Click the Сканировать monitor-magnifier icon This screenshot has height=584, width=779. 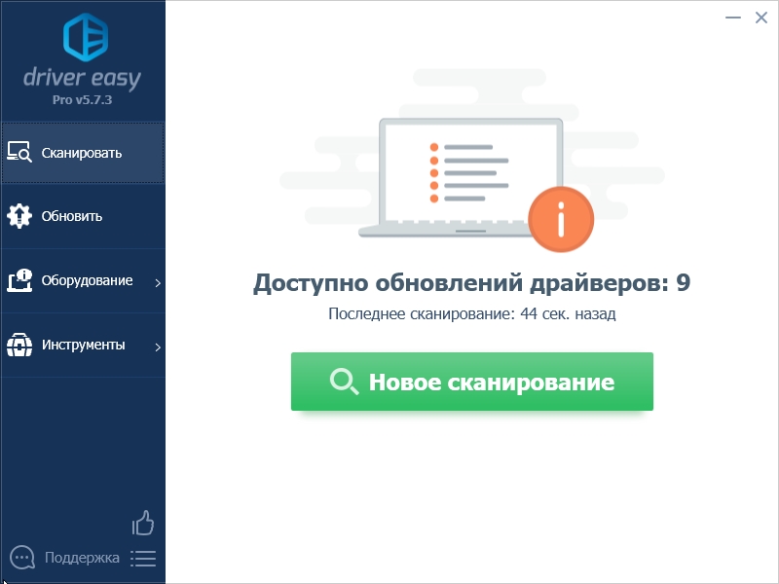pos(19,153)
